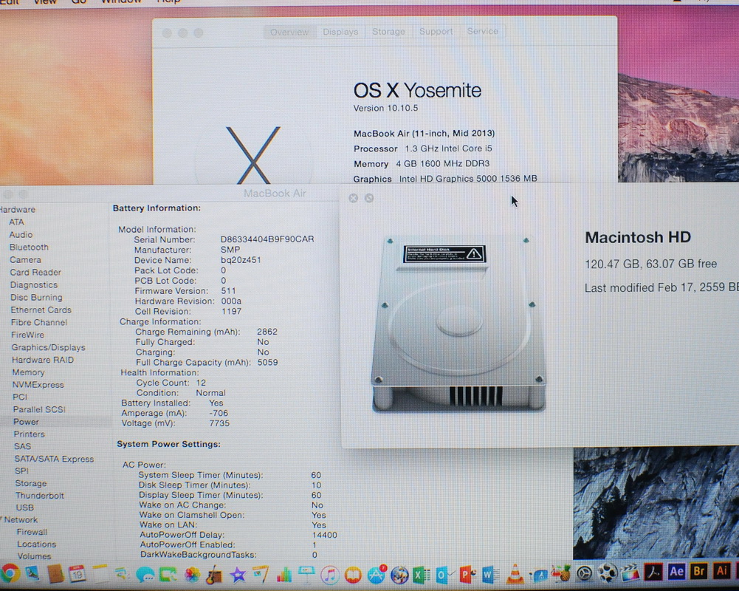Screen dimensions: 739x591
Task: Select Hardware RAID in the sidebar
Action: (42, 360)
